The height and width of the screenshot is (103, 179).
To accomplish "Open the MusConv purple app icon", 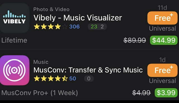I will pos(15,70).
